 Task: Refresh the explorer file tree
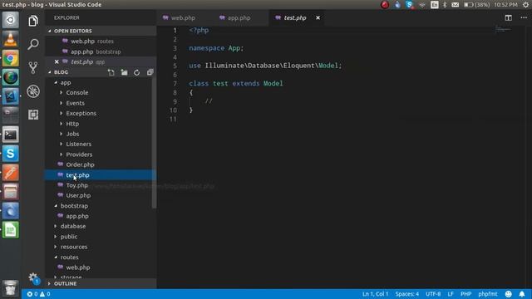(x=136, y=72)
